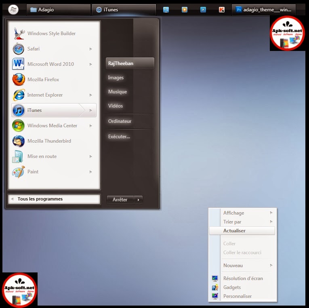Open Musique in the Start menu
Screen dimensions: 309x308
(118, 92)
